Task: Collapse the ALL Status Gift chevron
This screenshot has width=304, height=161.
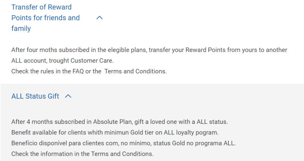Action: 68,96
